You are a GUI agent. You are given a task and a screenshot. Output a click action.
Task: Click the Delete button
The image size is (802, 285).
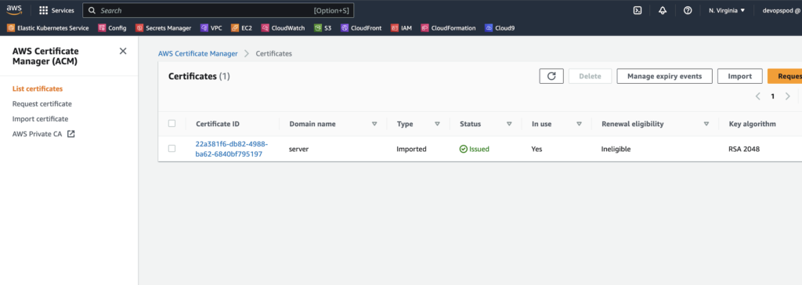590,76
